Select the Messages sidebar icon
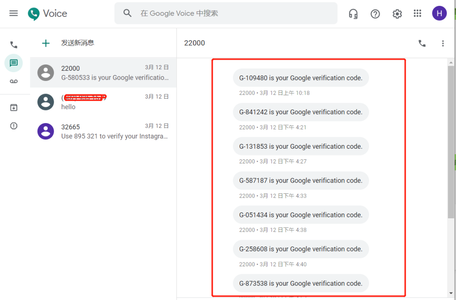The height and width of the screenshot is (300, 456). (14, 63)
